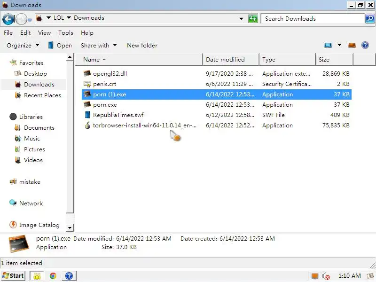Viewport: 376px width, 282px height.
Task: Click the search magnifier button
Action: click(370, 19)
